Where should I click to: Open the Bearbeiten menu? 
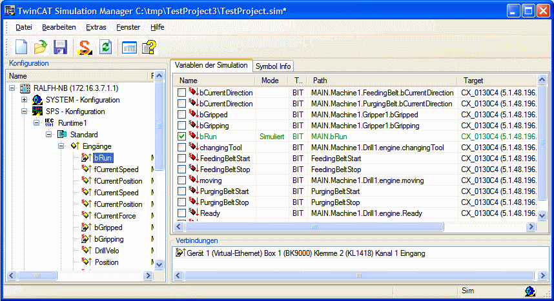(x=59, y=27)
